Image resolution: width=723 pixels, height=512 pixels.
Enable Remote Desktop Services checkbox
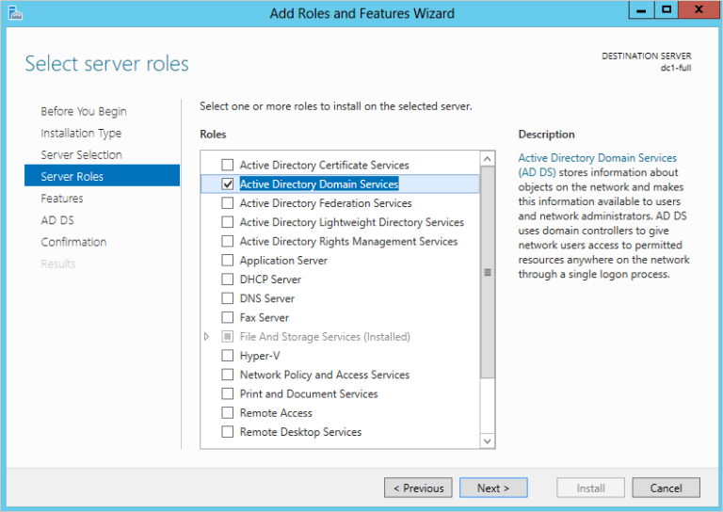click(227, 432)
